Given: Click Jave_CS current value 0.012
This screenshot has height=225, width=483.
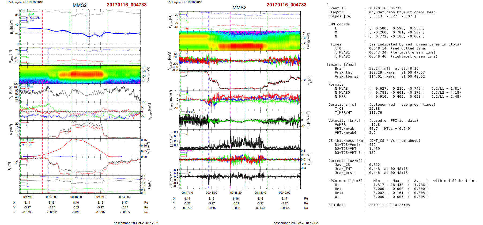Looking at the screenshot, I should [375, 165].
